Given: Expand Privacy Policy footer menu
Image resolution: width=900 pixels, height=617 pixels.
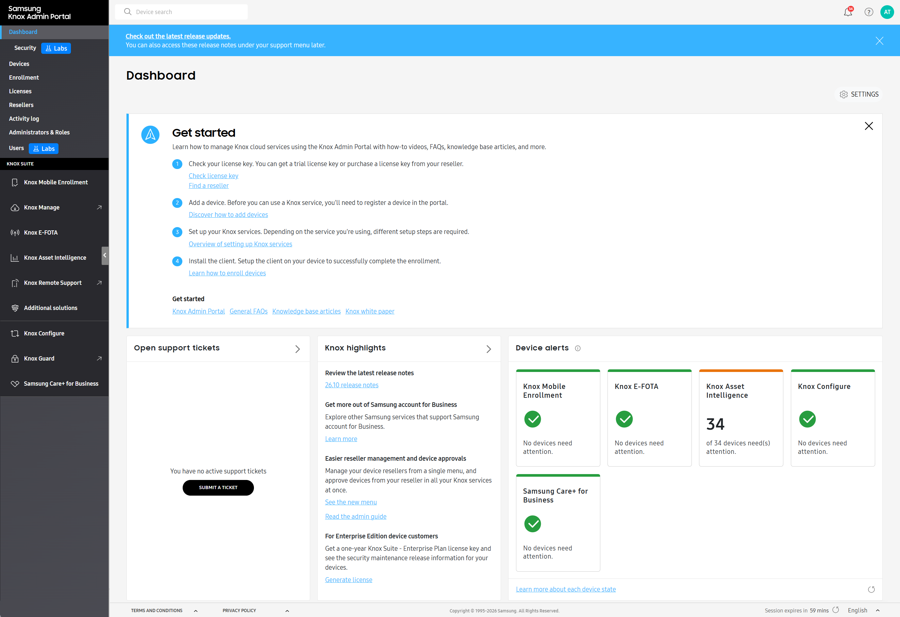Looking at the screenshot, I should pyautogui.click(x=287, y=611).
